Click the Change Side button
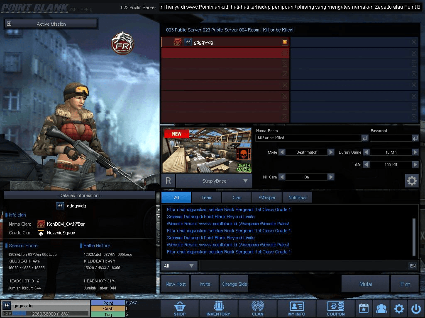Viewport: 425px width, 318px height. pos(234,284)
